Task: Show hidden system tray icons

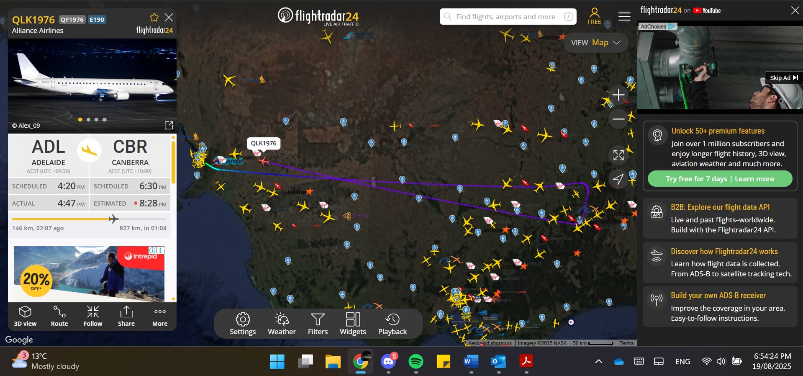Action: pyautogui.click(x=599, y=361)
